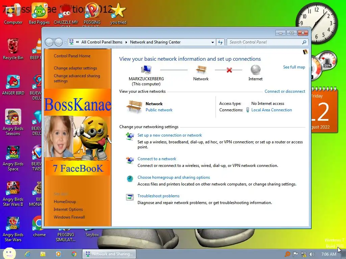Expand the address bar history dropdown
346x259 pixels.
coord(213,42)
